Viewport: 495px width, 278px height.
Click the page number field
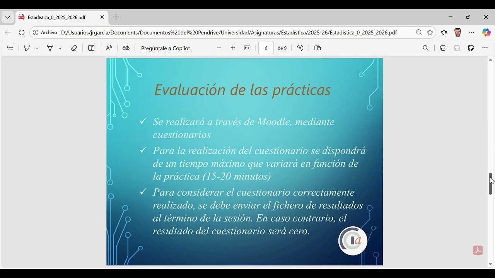pos(266,48)
